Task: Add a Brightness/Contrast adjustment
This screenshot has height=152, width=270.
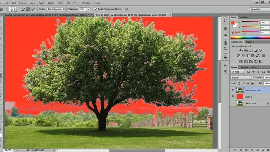Action: [x=241, y=50]
